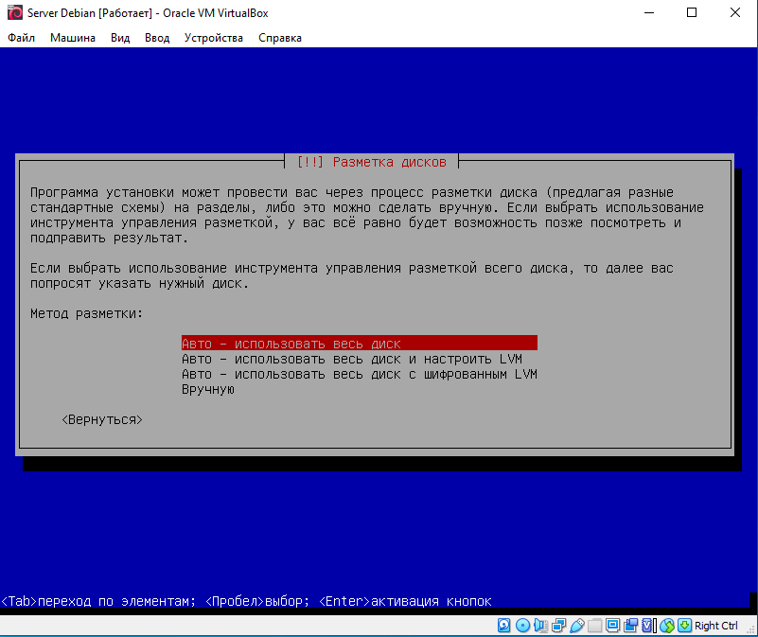The image size is (758, 637).
Task: Select the Вернуться button
Action: [x=102, y=419]
